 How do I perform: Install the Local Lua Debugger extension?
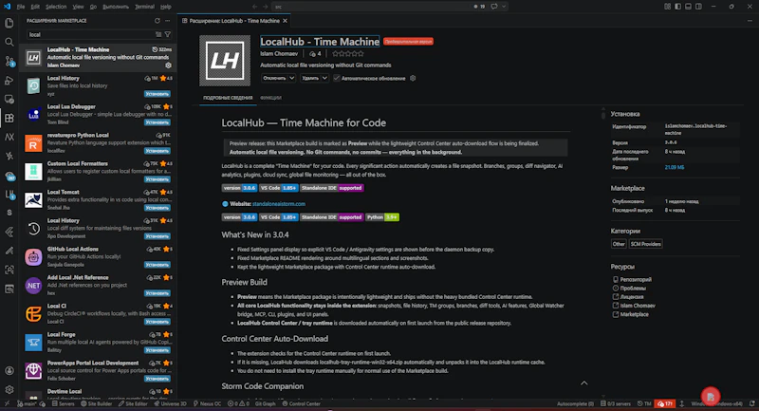click(x=157, y=122)
